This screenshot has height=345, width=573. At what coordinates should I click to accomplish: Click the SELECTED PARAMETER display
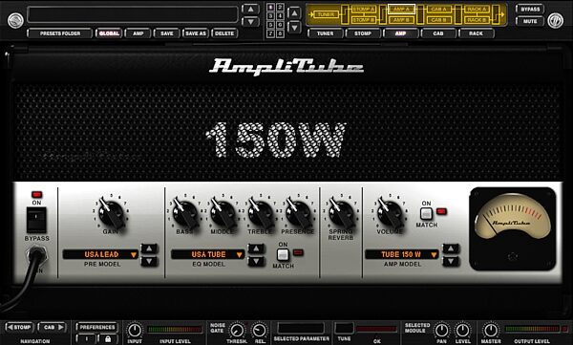coord(301,328)
